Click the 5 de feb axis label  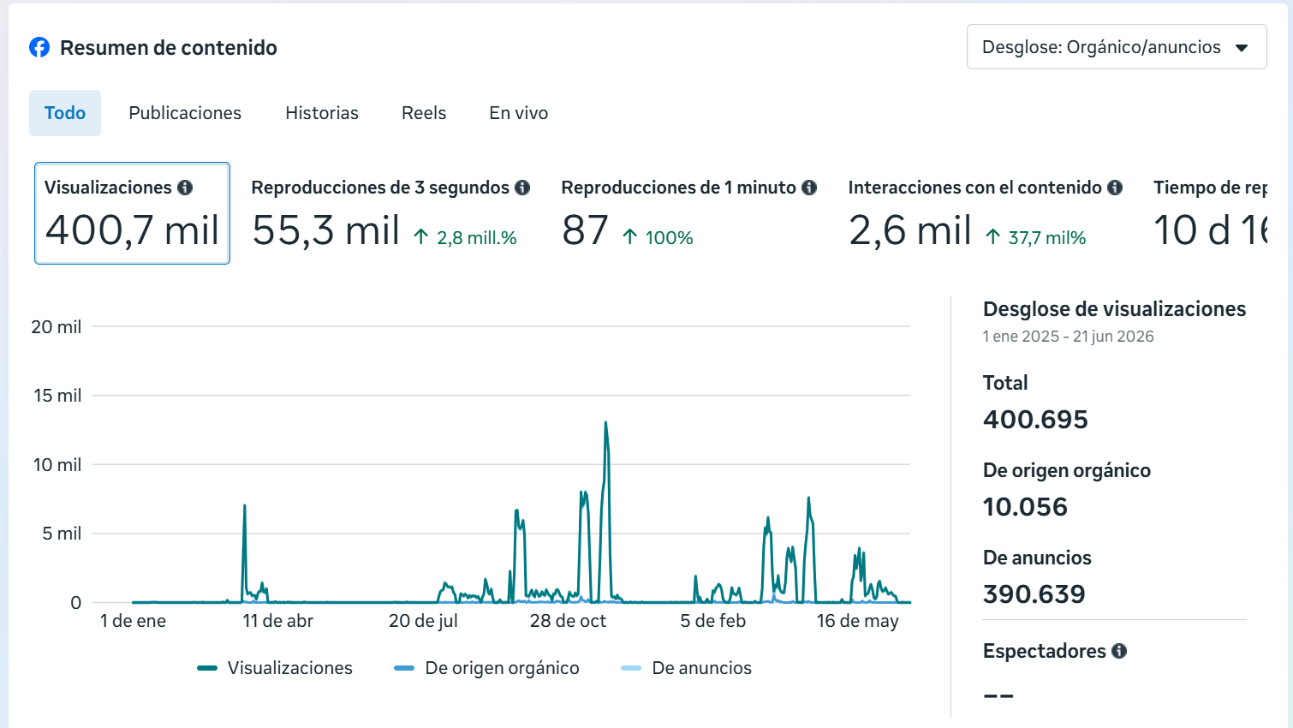pyautogui.click(x=713, y=621)
